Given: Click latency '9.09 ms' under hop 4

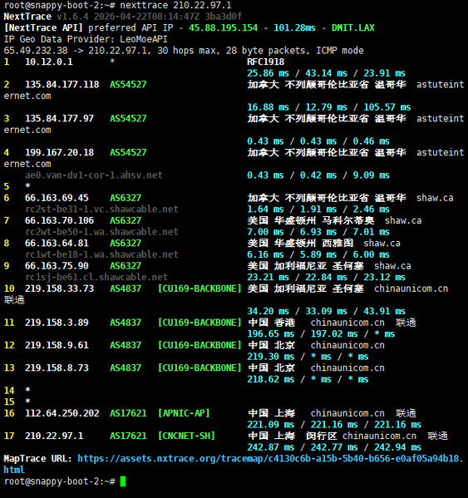Looking at the screenshot, I should pyautogui.click(x=372, y=175).
